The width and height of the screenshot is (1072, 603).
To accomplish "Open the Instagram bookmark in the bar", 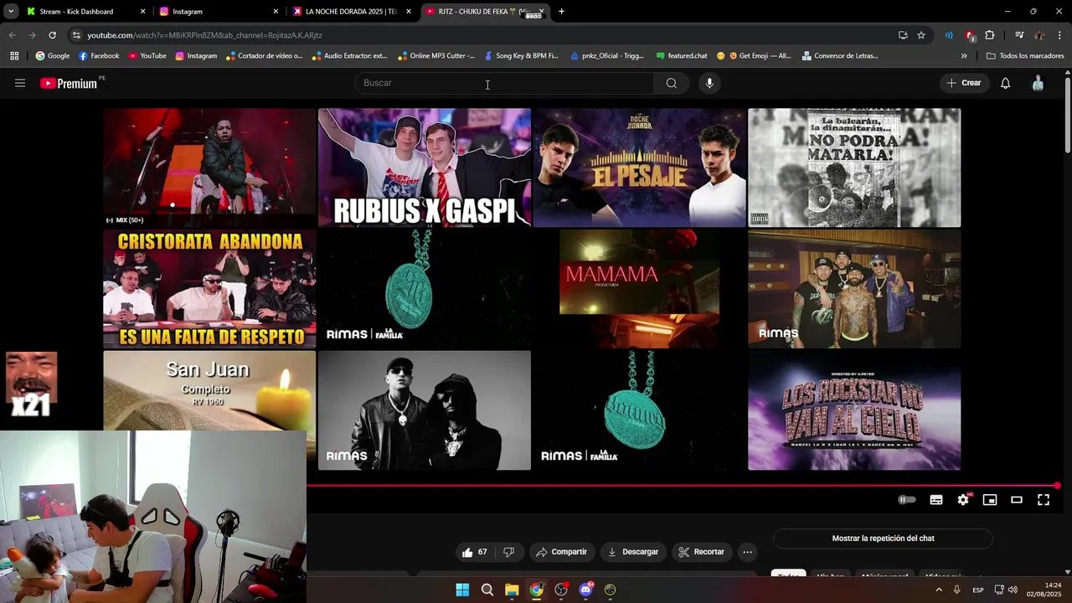I will (x=196, y=56).
